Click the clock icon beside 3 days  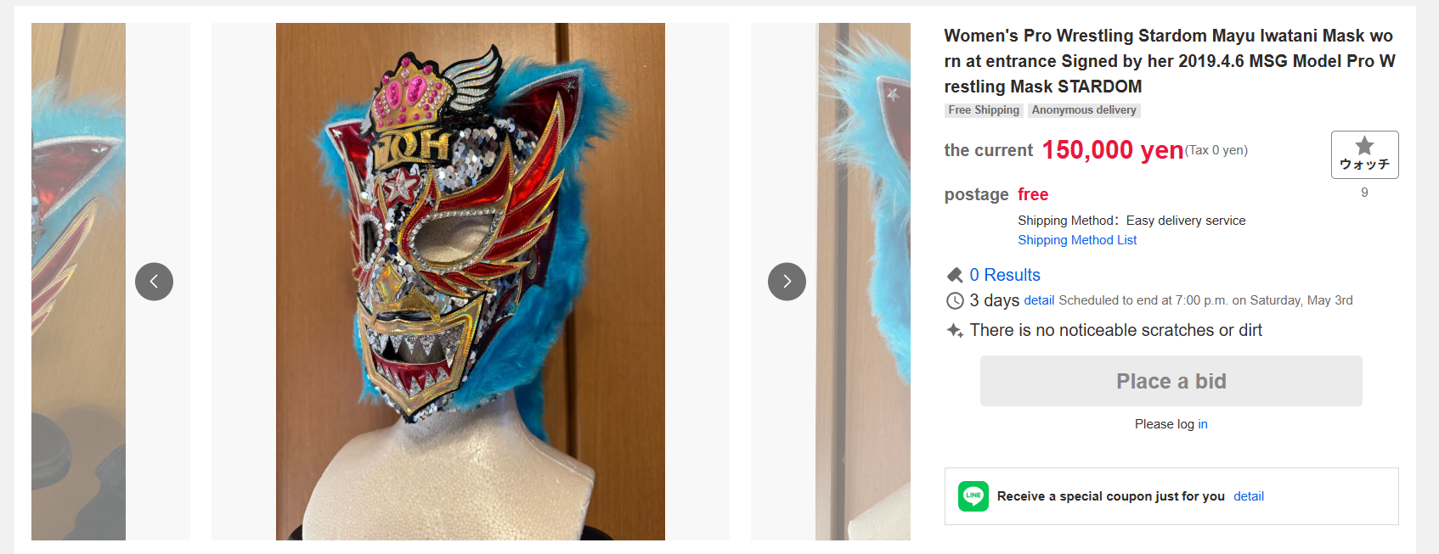point(955,300)
